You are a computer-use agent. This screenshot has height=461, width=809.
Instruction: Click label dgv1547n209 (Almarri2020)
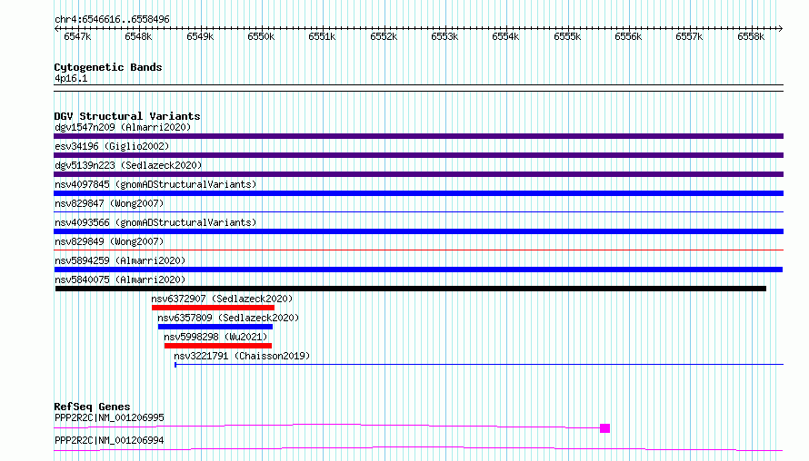pyautogui.click(x=123, y=127)
